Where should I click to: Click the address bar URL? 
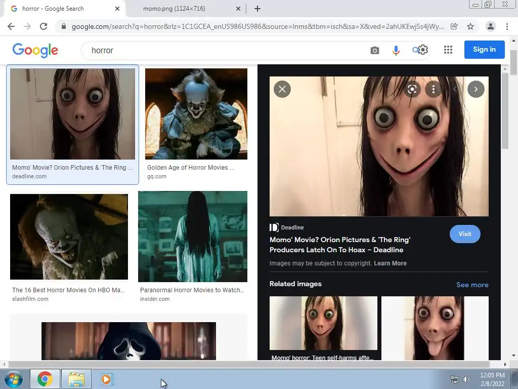click(x=257, y=26)
